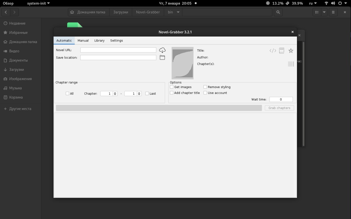The width and height of the screenshot is (351, 219).
Task: Check the Get images option
Action: 172,87
